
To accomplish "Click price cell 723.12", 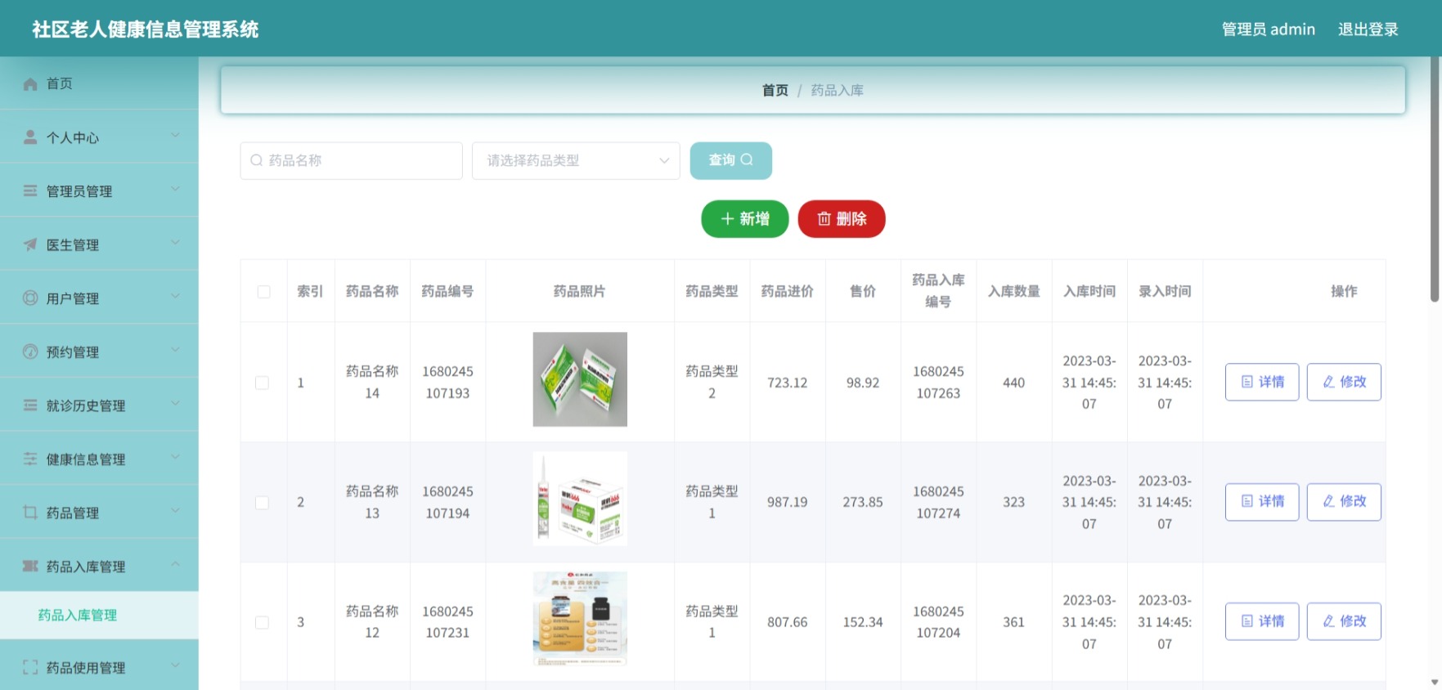I will tap(787, 383).
